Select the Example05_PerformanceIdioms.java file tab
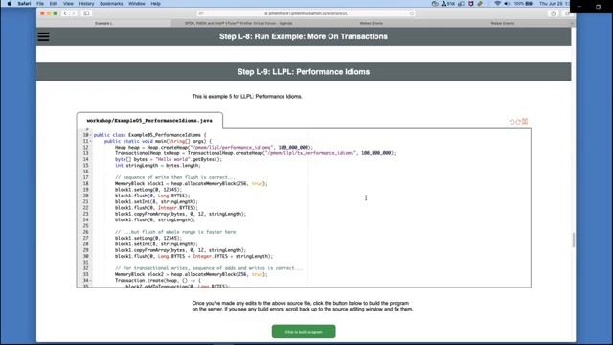613x345 pixels. point(149,121)
